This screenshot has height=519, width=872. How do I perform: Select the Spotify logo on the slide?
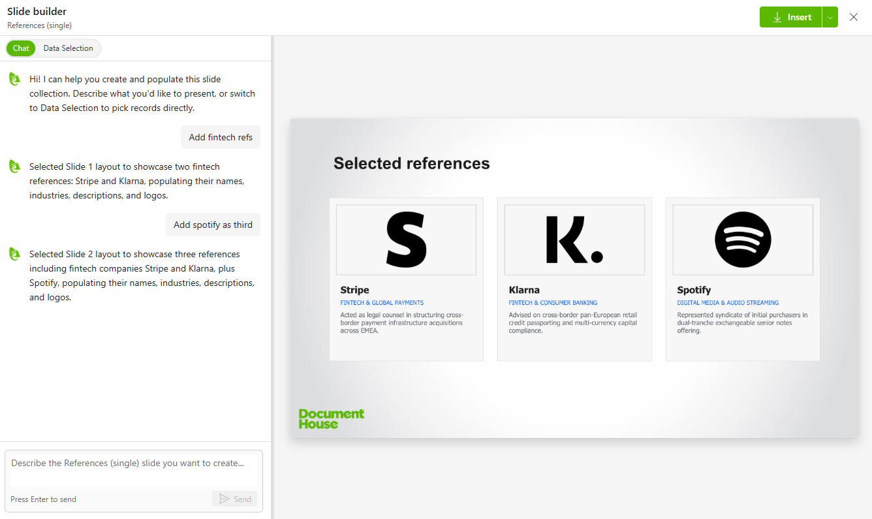click(x=743, y=240)
